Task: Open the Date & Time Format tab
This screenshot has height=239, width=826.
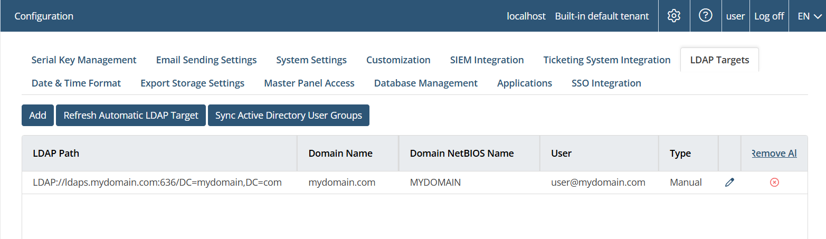Action: pyautogui.click(x=76, y=83)
